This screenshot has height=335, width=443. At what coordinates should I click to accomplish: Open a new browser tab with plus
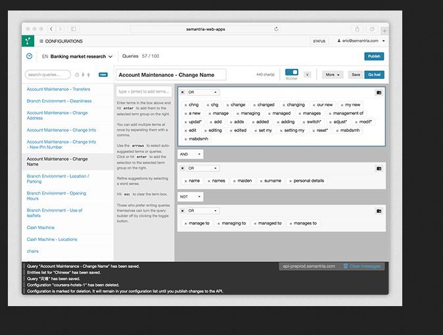click(385, 30)
